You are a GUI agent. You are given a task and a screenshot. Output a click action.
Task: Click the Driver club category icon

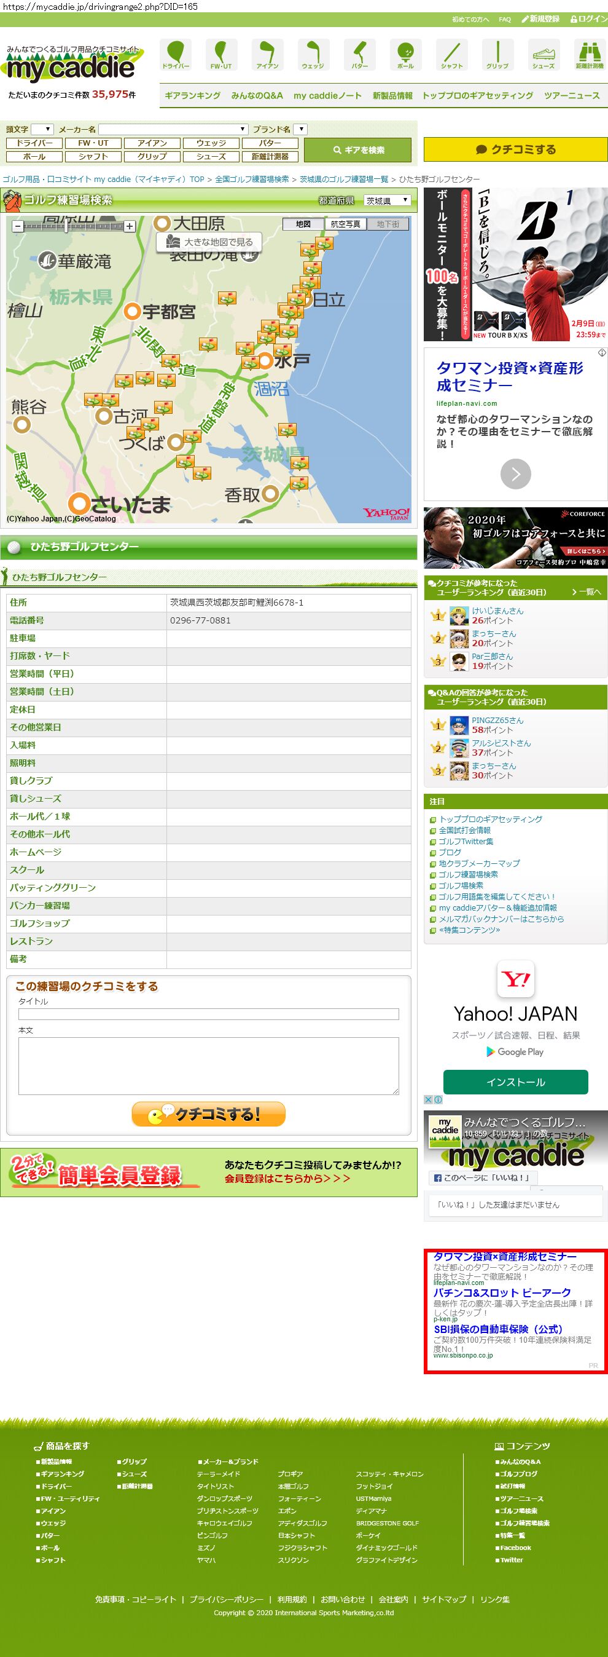pyautogui.click(x=176, y=54)
